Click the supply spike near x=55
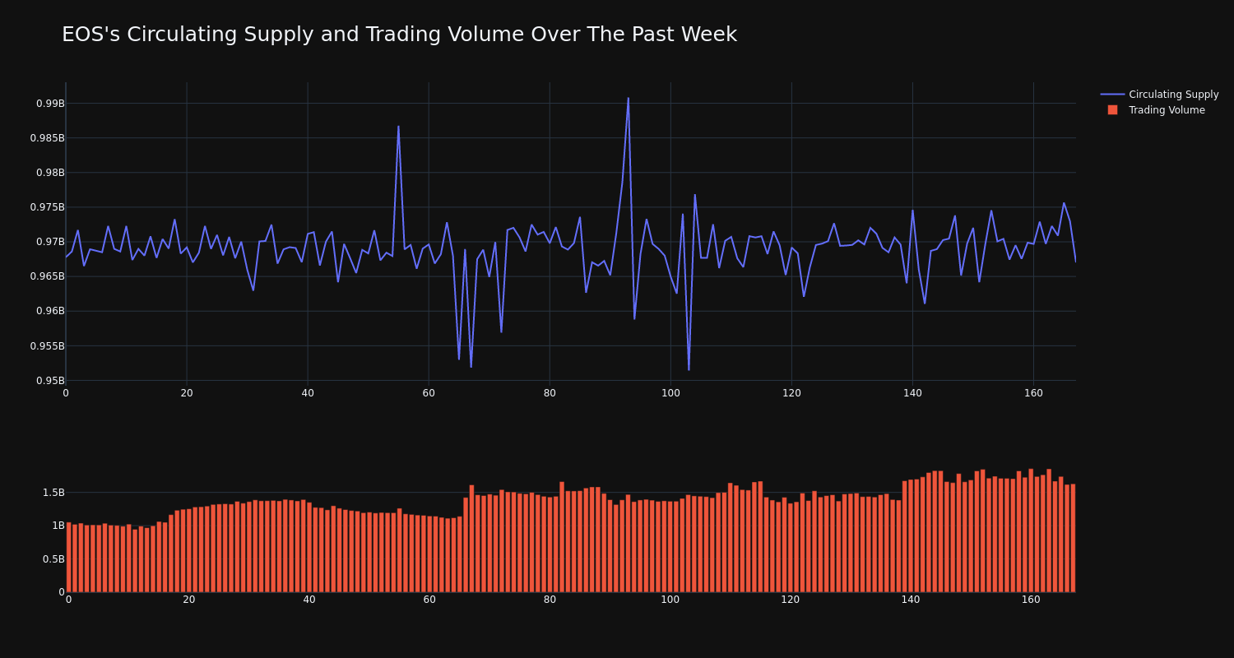Viewport: 1234px width, 658px height. tap(398, 127)
